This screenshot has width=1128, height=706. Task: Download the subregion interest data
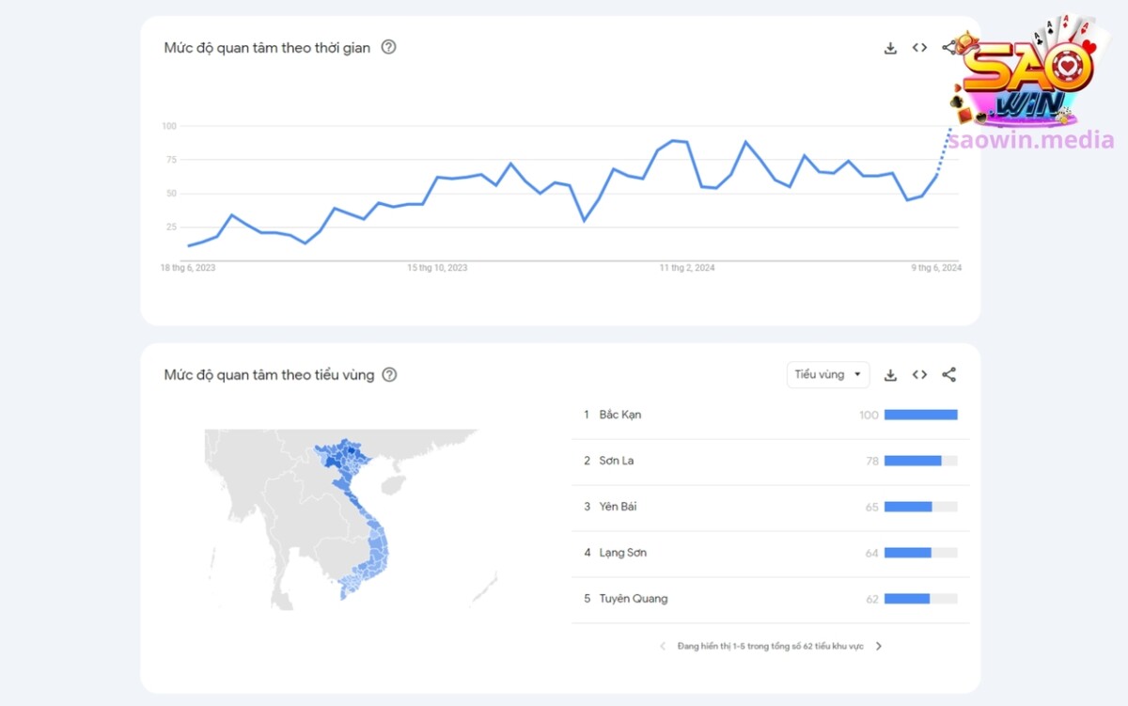(890, 375)
